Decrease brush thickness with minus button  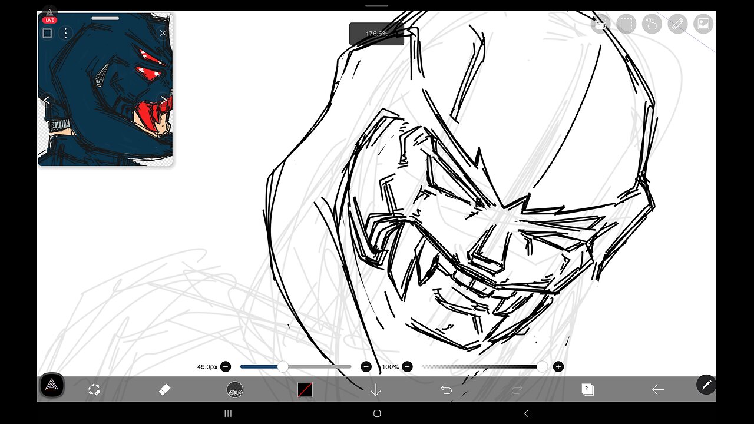pos(226,366)
